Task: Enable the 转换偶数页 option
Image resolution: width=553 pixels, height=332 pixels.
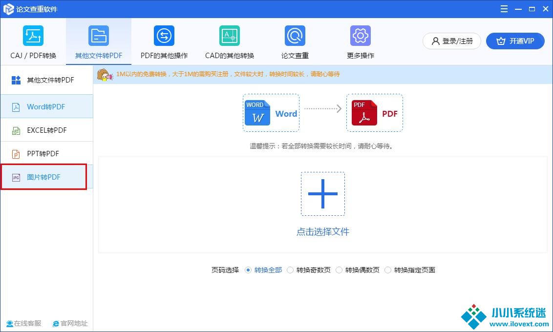Action: tap(339, 270)
